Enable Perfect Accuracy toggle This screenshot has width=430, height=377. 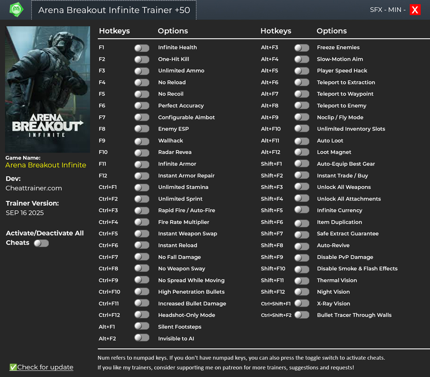coord(142,106)
